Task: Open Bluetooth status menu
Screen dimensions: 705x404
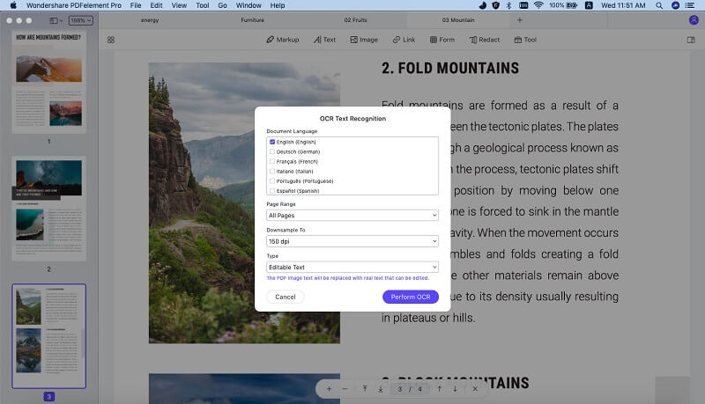Action: 508,5
